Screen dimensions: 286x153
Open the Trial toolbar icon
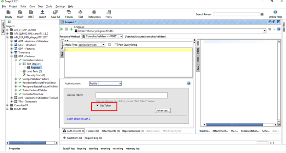tap(80, 14)
